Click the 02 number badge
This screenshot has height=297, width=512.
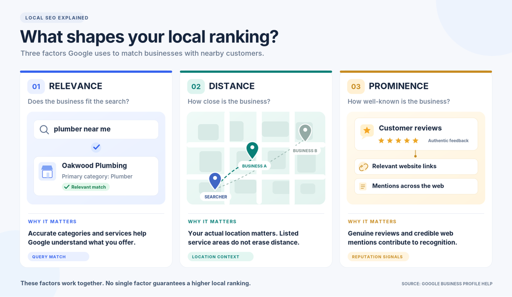196,86
